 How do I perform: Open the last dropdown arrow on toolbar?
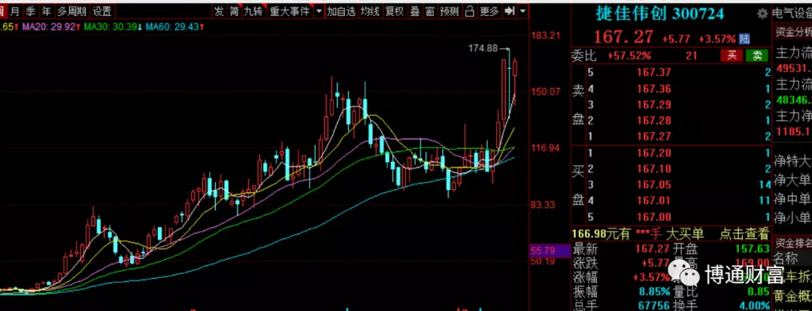click(x=523, y=11)
